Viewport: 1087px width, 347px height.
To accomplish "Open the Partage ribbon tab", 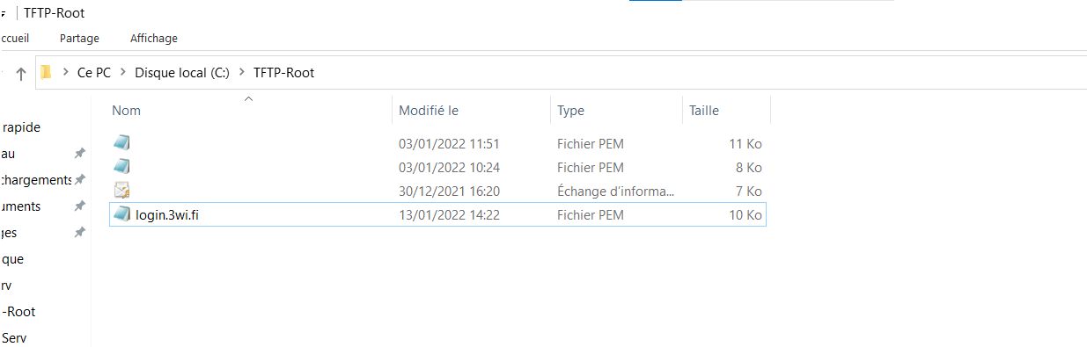I will pyautogui.click(x=79, y=39).
